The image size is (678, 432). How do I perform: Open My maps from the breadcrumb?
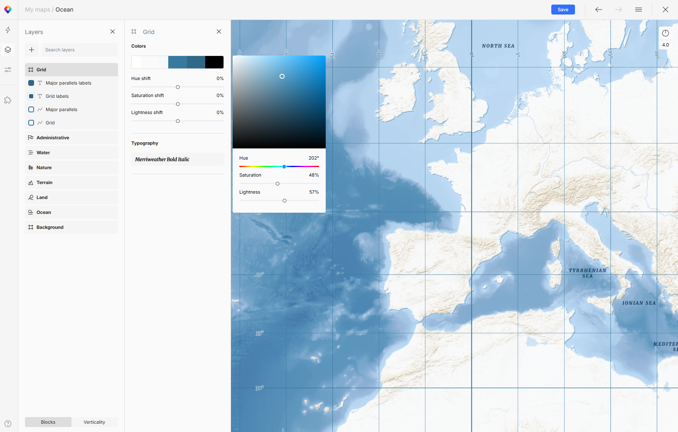point(37,9)
